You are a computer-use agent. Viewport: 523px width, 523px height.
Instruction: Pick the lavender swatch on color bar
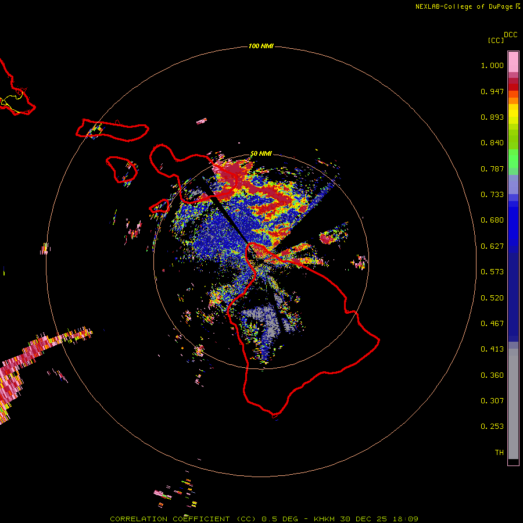[x=513, y=184]
